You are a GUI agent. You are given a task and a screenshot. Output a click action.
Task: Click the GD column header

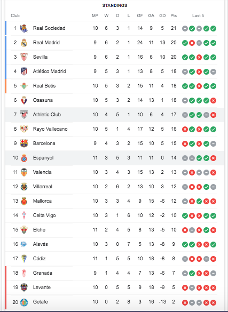tap(162, 15)
